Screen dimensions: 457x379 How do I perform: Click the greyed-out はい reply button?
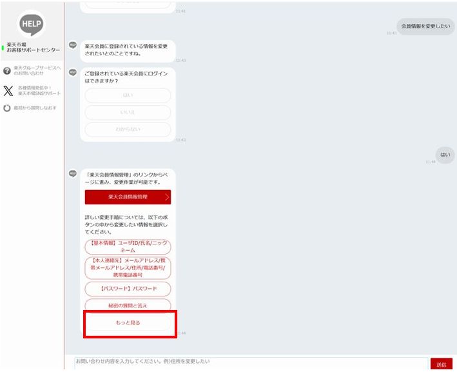pyautogui.click(x=128, y=95)
